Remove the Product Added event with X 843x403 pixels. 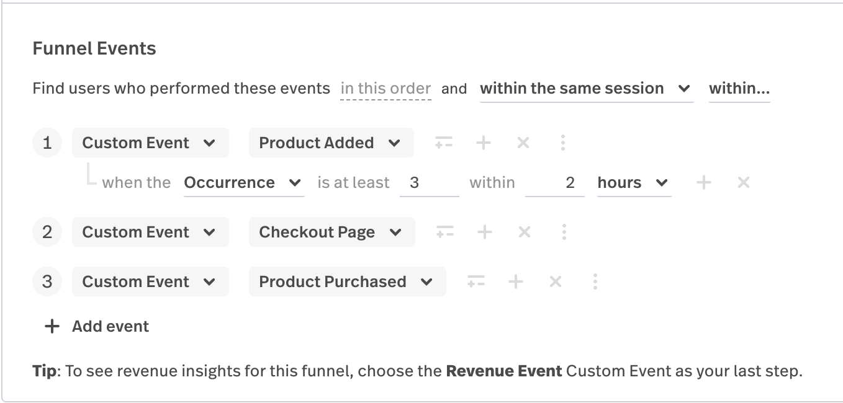523,143
